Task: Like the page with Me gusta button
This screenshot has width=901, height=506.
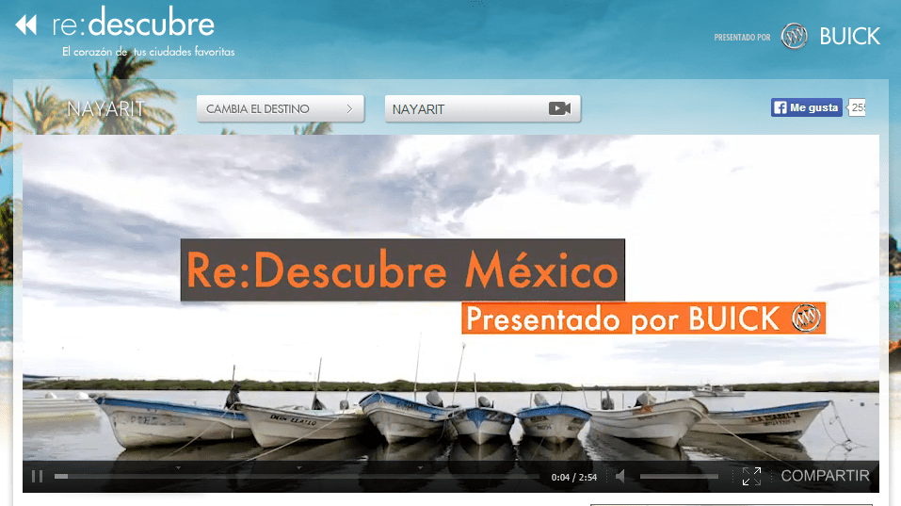Action: pyautogui.click(x=806, y=107)
